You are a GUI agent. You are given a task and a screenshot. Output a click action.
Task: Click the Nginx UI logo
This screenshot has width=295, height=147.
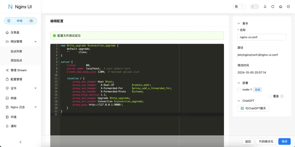(x=20, y=7)
